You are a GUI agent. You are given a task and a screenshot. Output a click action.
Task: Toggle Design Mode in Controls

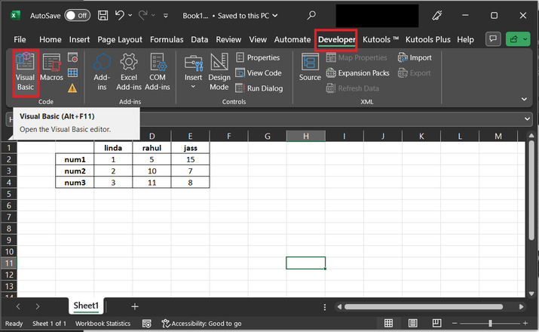219,73
